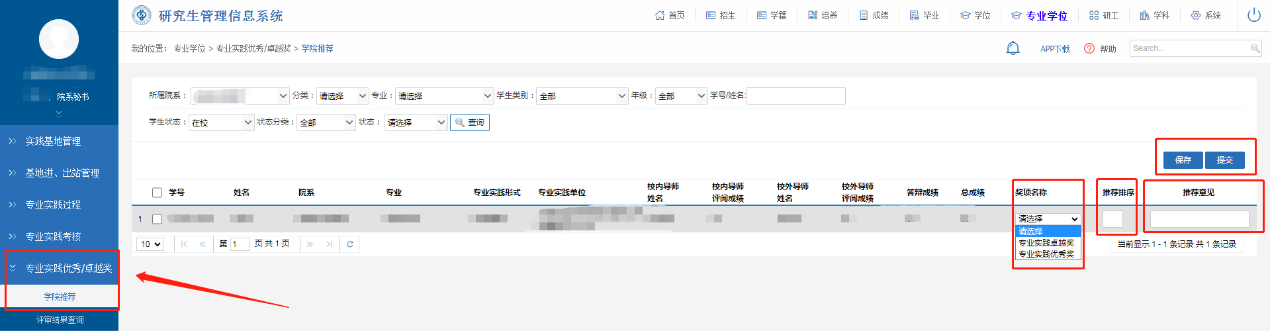This screenshot has height=331, width=1270.
Task: Expand 专业实践过程 in the sidebar
Action: [x=53, y=205]
